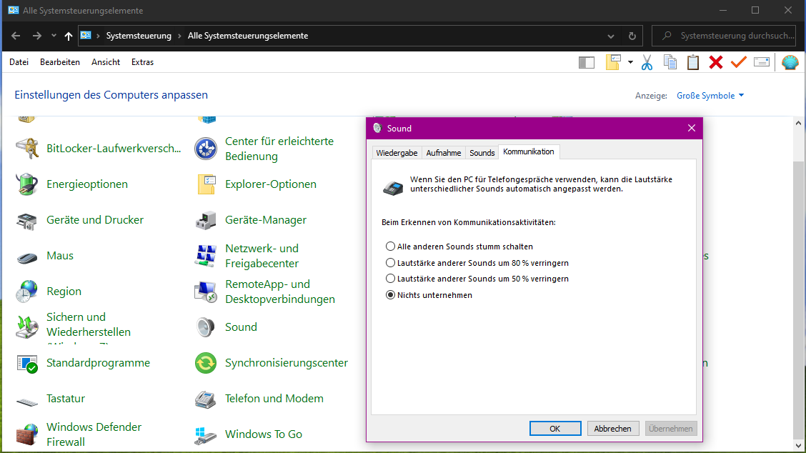Click scrollbar up arrow in control panel
This screenshot has width=806, height=453.
coord(798,123)
